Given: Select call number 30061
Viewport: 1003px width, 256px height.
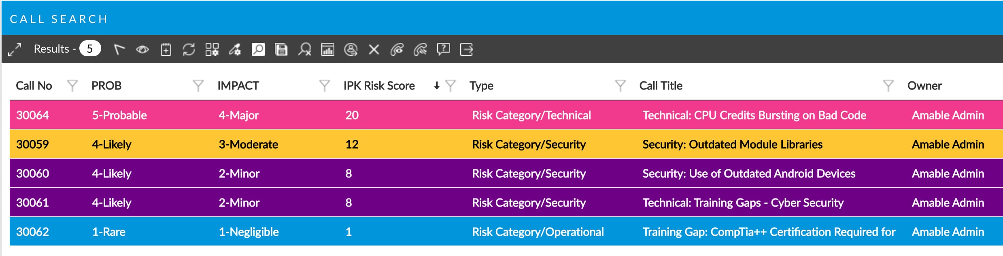Looking at the screenshot, I should point(32,203).
